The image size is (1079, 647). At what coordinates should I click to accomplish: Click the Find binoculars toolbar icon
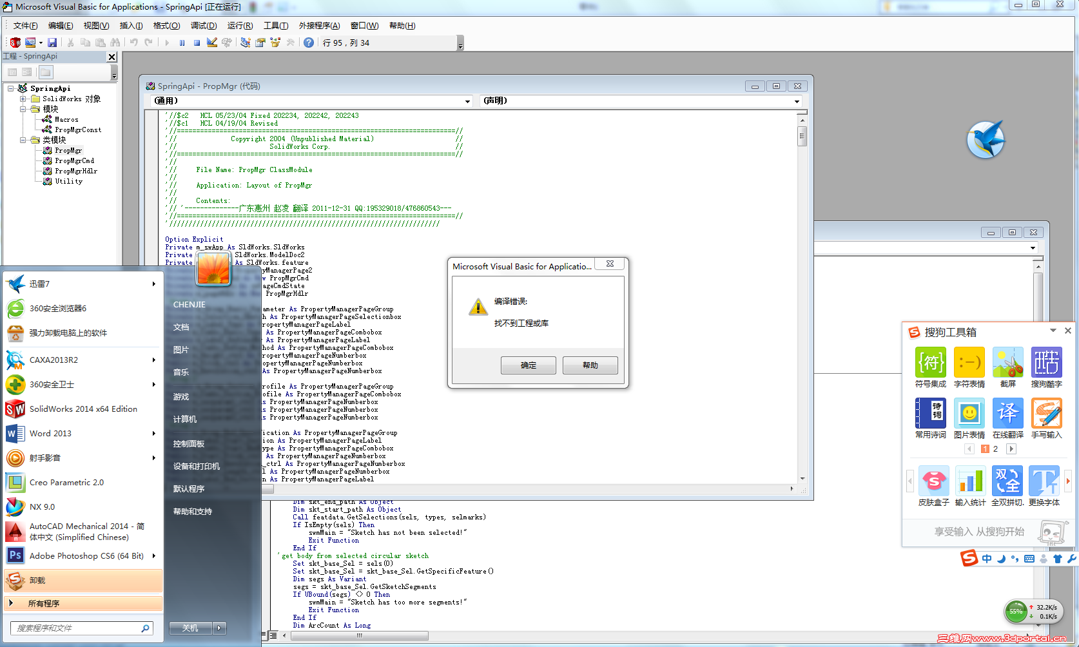[115, 43]
